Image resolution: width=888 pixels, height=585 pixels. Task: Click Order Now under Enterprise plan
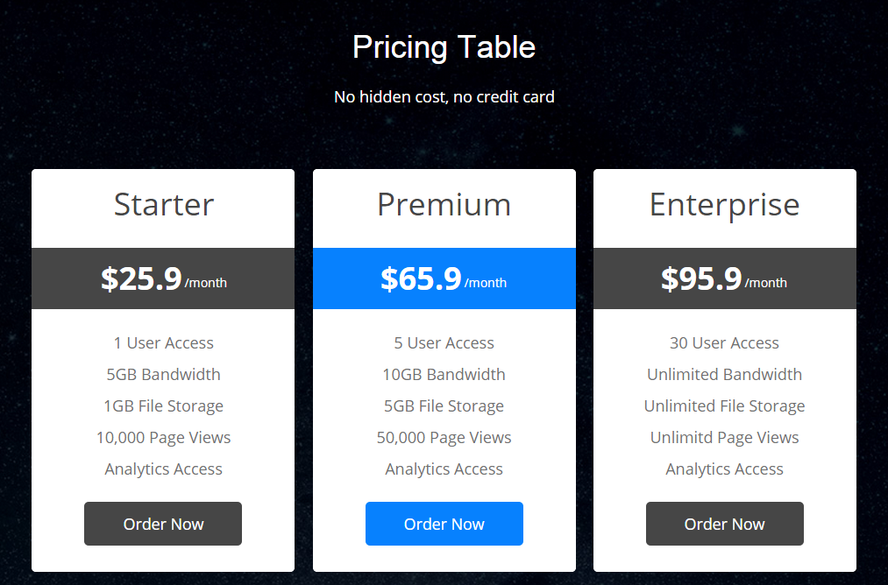(x=724, y=524)
